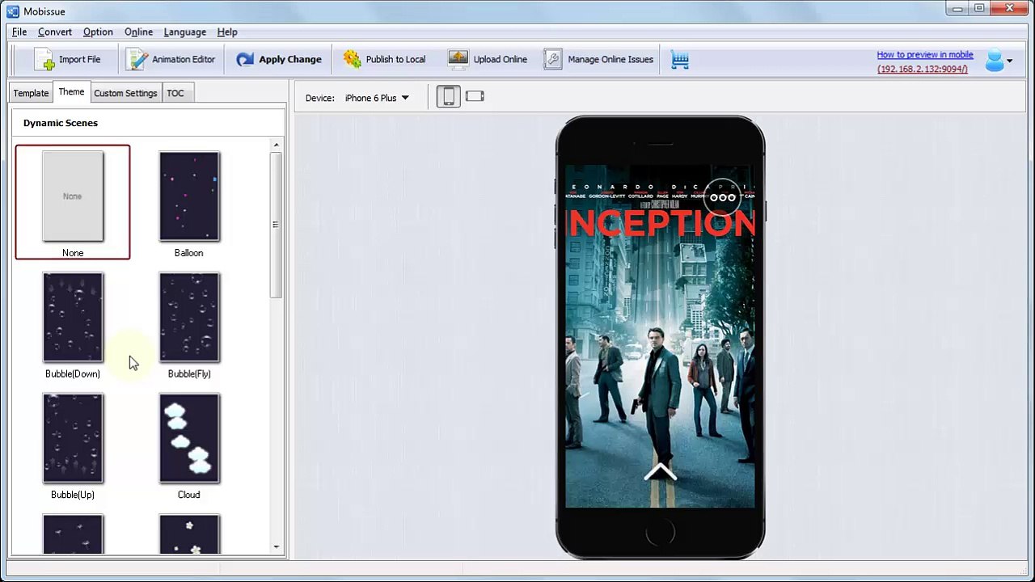
Task: Open the TOC tab
Action: pos(175,93)
